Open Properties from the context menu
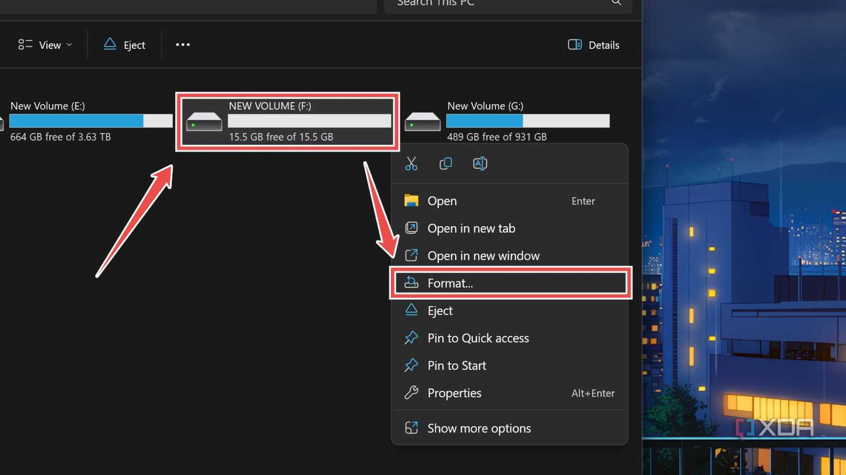 pos(454,393)
